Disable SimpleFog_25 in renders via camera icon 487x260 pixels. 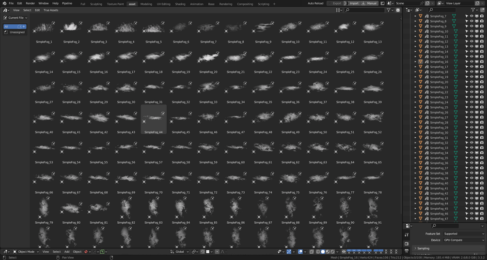tap(482, 107)
